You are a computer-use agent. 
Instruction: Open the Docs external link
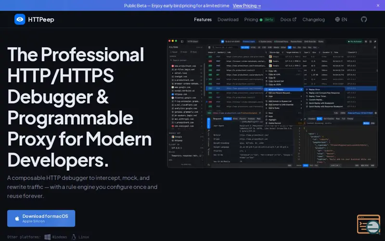pos(288,19)
